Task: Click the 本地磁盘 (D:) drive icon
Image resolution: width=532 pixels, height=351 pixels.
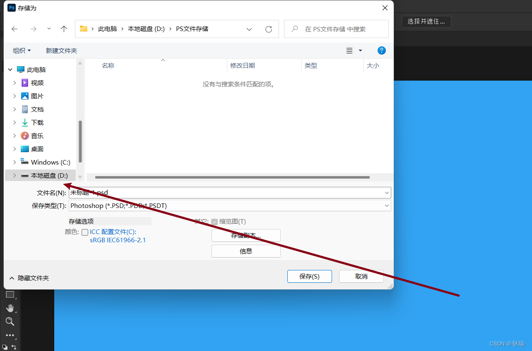Action: click(25, 176)
